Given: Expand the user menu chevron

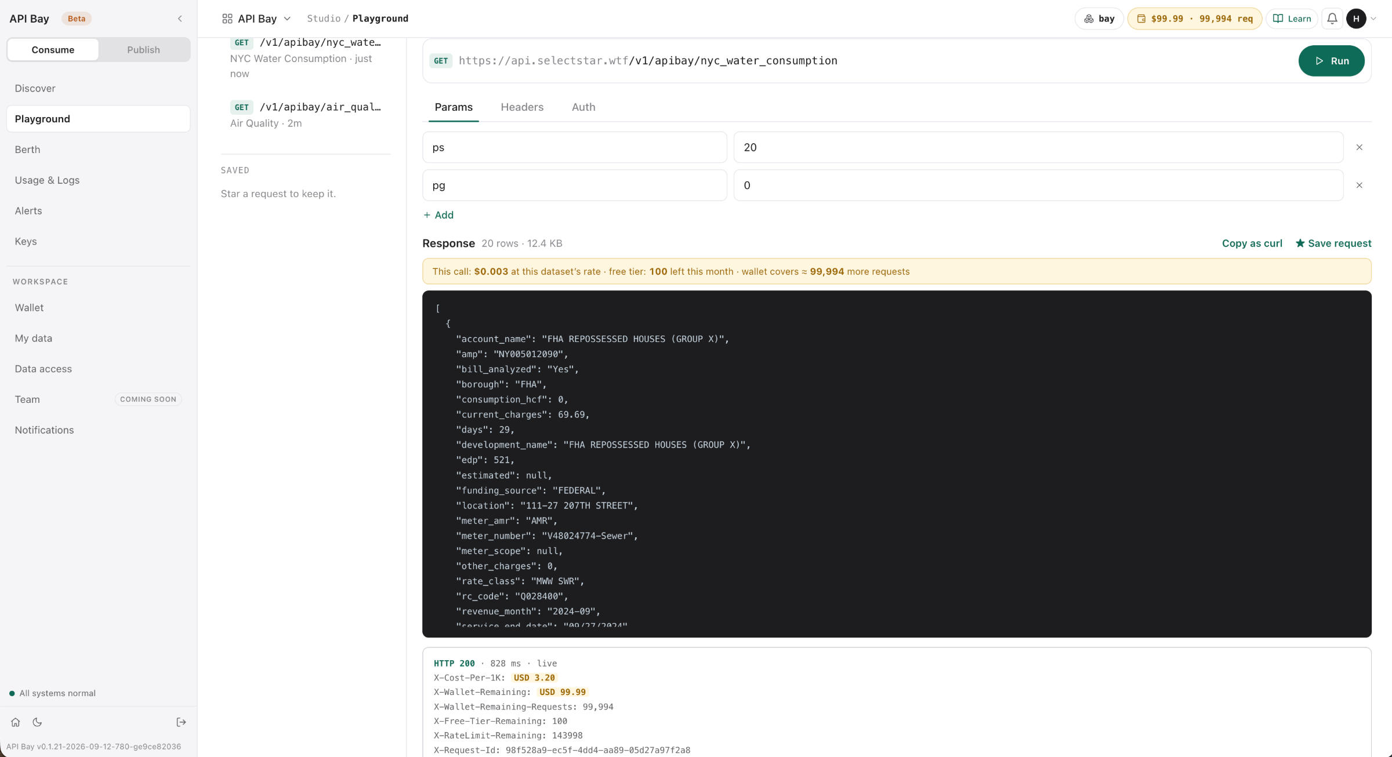Looking at the screenshot, I should point(1373,19).
